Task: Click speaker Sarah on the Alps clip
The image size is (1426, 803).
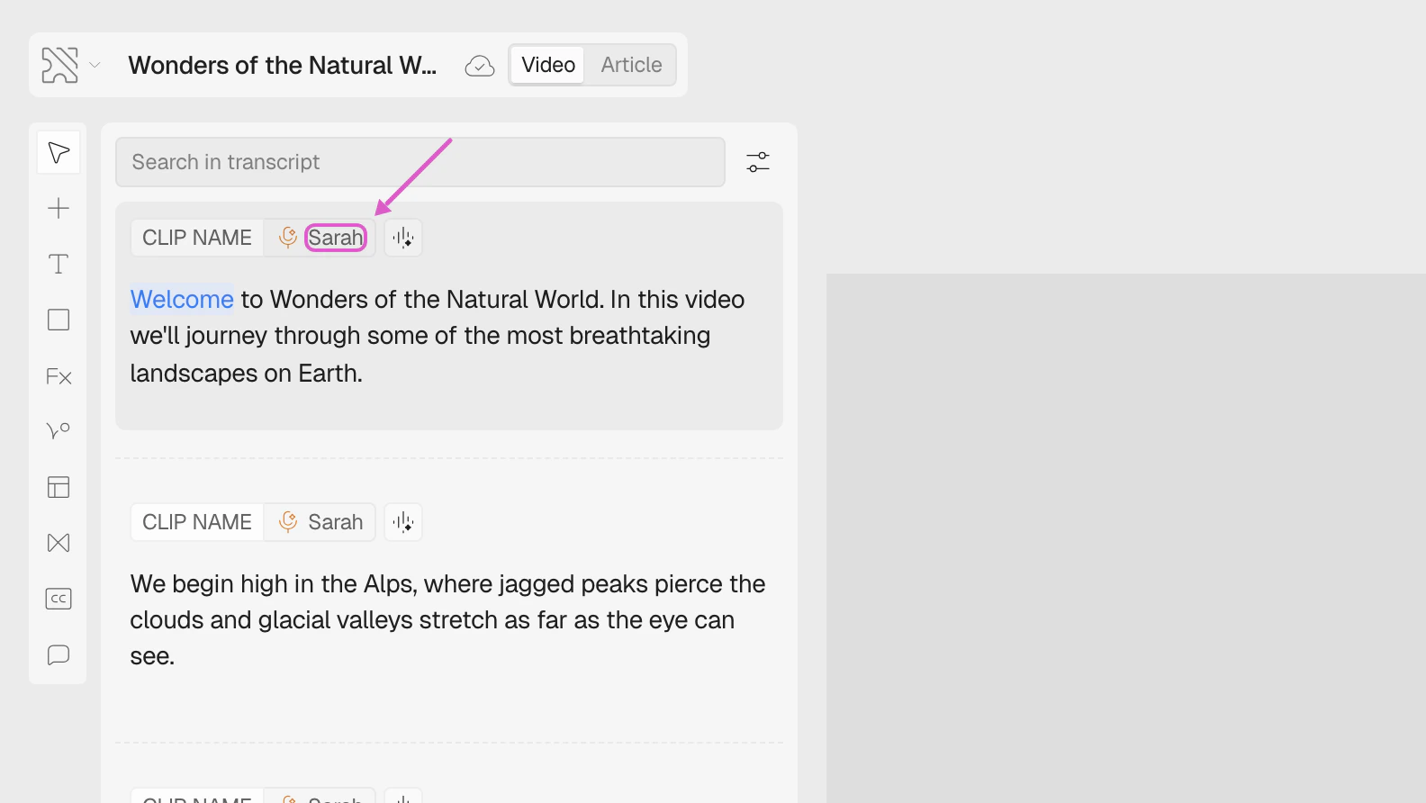Action: pyautogui.click(x=336, y=522)
